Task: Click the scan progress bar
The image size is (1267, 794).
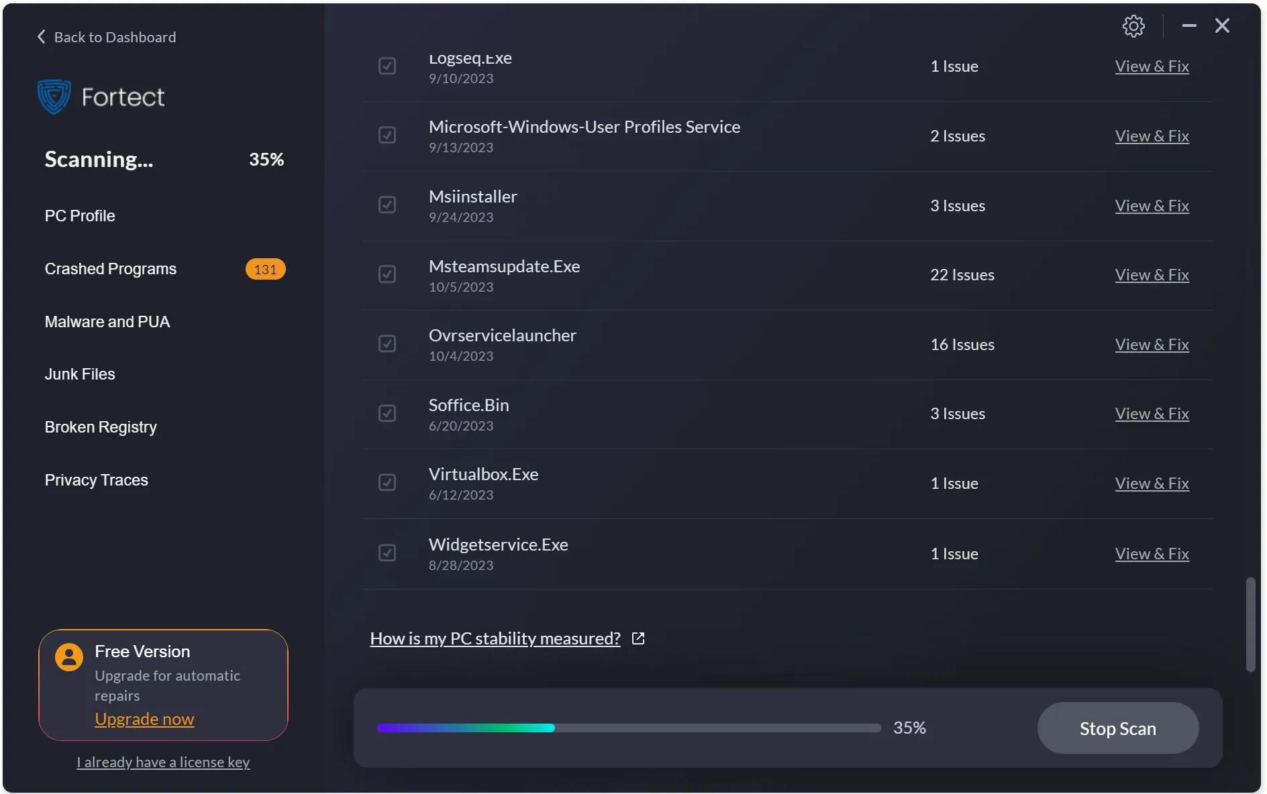Action: click(629, 728)
